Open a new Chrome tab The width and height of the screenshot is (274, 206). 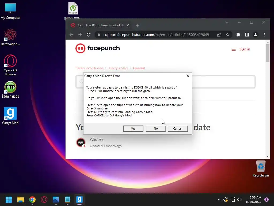138,25
